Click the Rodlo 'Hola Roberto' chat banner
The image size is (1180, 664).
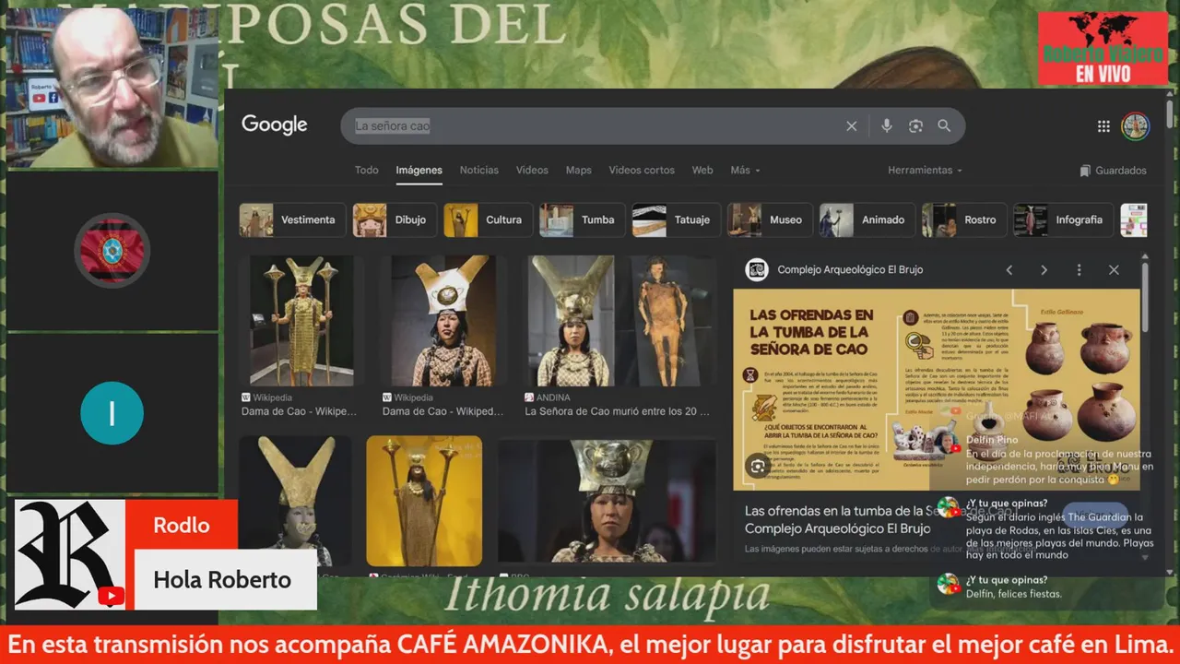(166, 555)
